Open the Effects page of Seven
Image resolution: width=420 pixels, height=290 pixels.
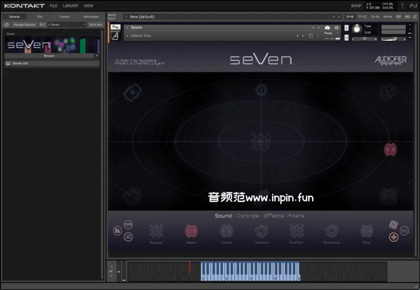[274, 216]
